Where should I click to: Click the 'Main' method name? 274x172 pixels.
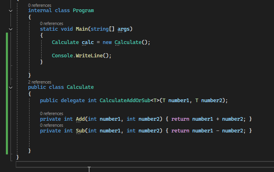[x=82, y=29]
